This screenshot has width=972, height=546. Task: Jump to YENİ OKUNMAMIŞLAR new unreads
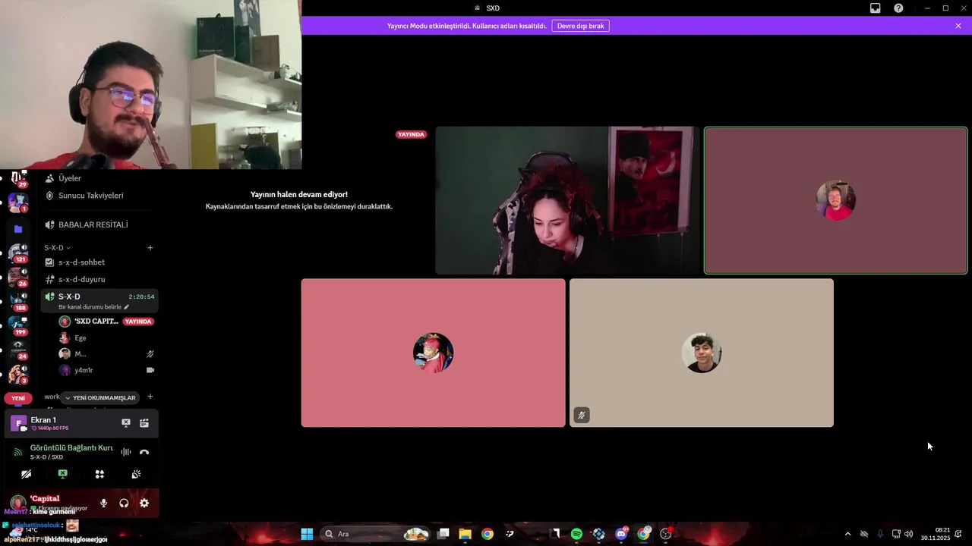[99, 398]
